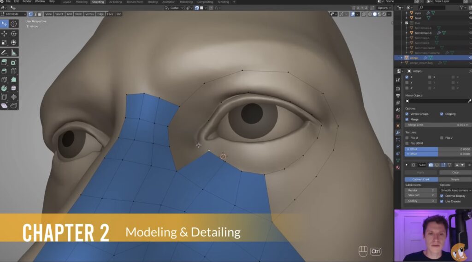
Task: Collapse the Subd modifier panel
Action: 407,165
